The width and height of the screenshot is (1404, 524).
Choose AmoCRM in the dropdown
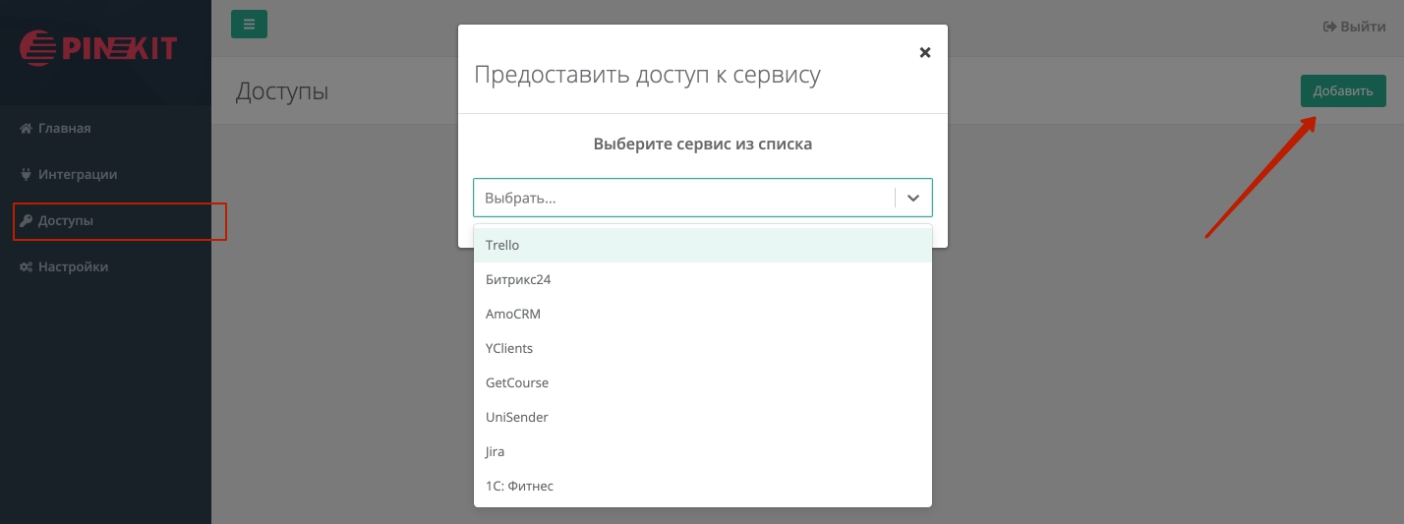(x=702, y=315)
